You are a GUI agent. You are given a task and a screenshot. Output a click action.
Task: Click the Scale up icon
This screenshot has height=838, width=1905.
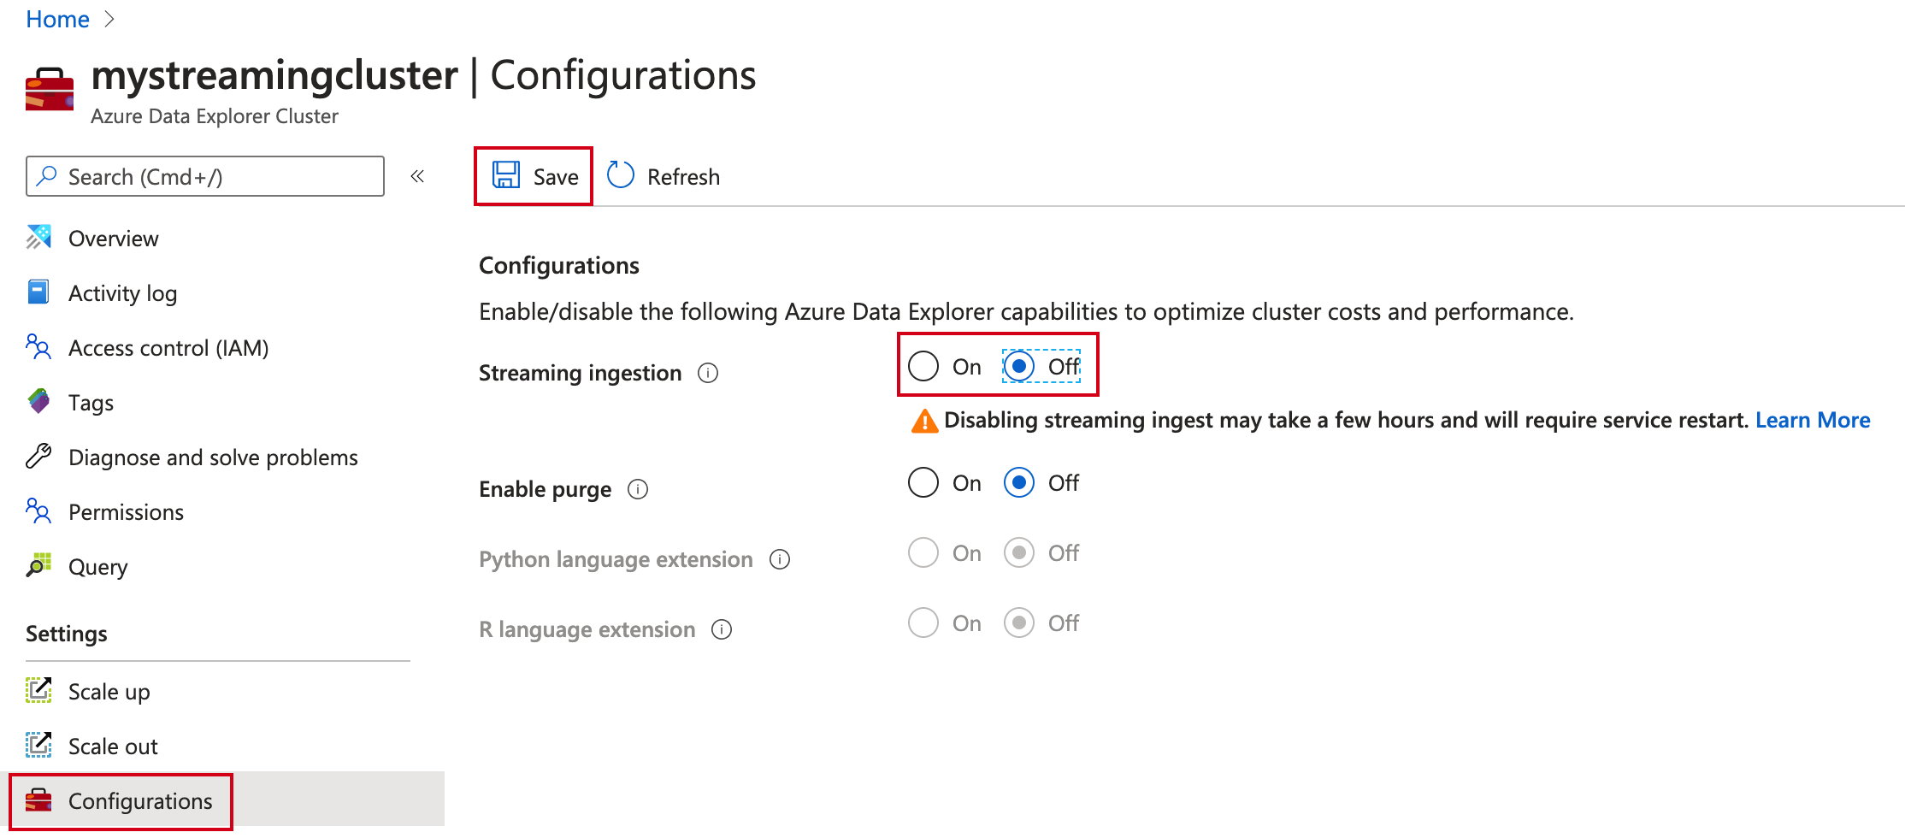[x=38, y=691]
